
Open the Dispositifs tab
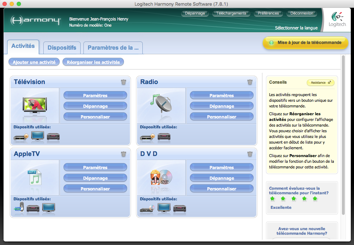(x=62, y=48)
